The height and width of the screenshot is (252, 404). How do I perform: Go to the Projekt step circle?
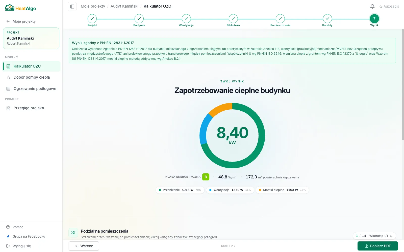click(92, 19)
